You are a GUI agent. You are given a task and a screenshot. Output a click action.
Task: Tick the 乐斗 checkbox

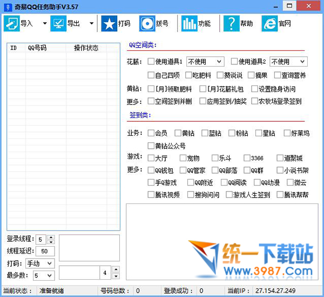(215, 158)
